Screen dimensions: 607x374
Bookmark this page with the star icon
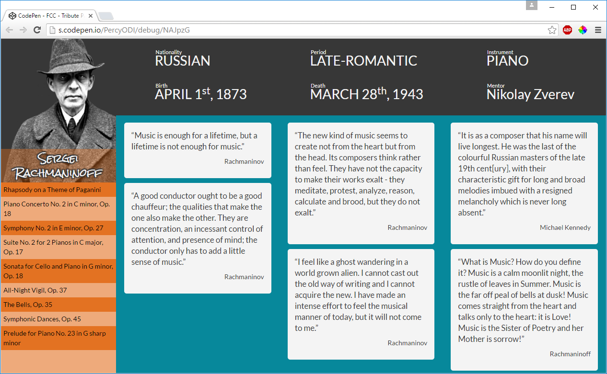[x=552, y=30]
